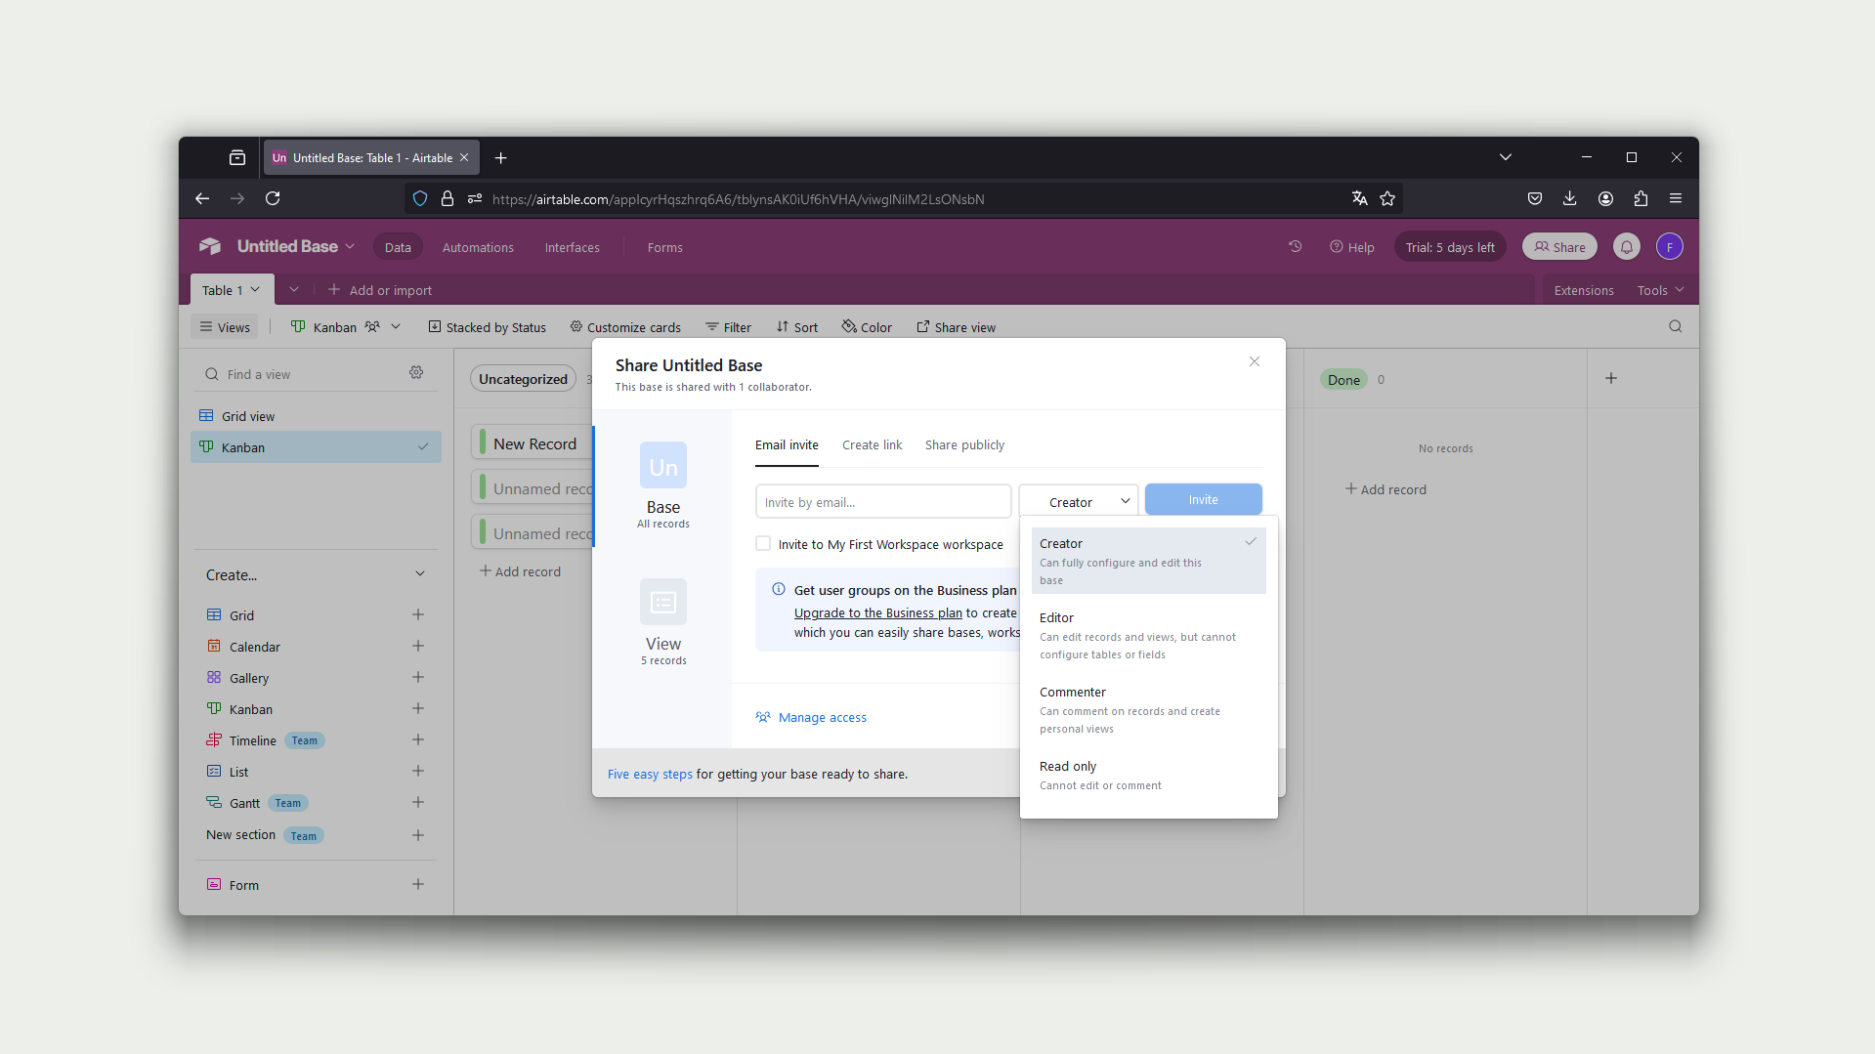Bookmark this page with star icon
This screenshot has height=1054, width=1875.
(1387, 198)
